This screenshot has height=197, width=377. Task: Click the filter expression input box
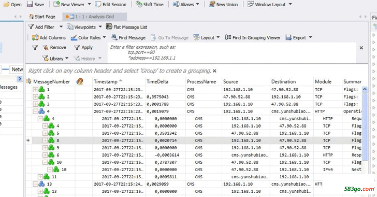click(232, 52)
